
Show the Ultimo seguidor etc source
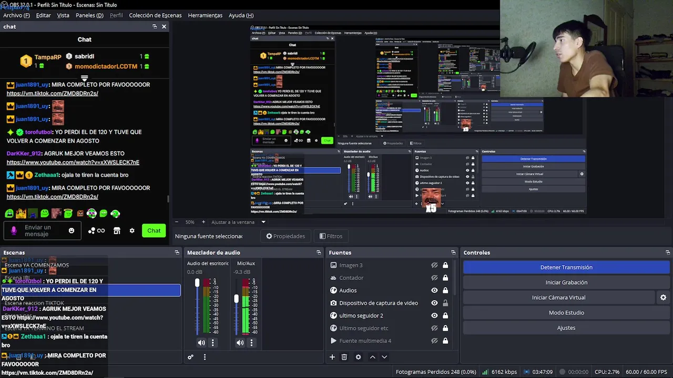[x=434, y=328]
